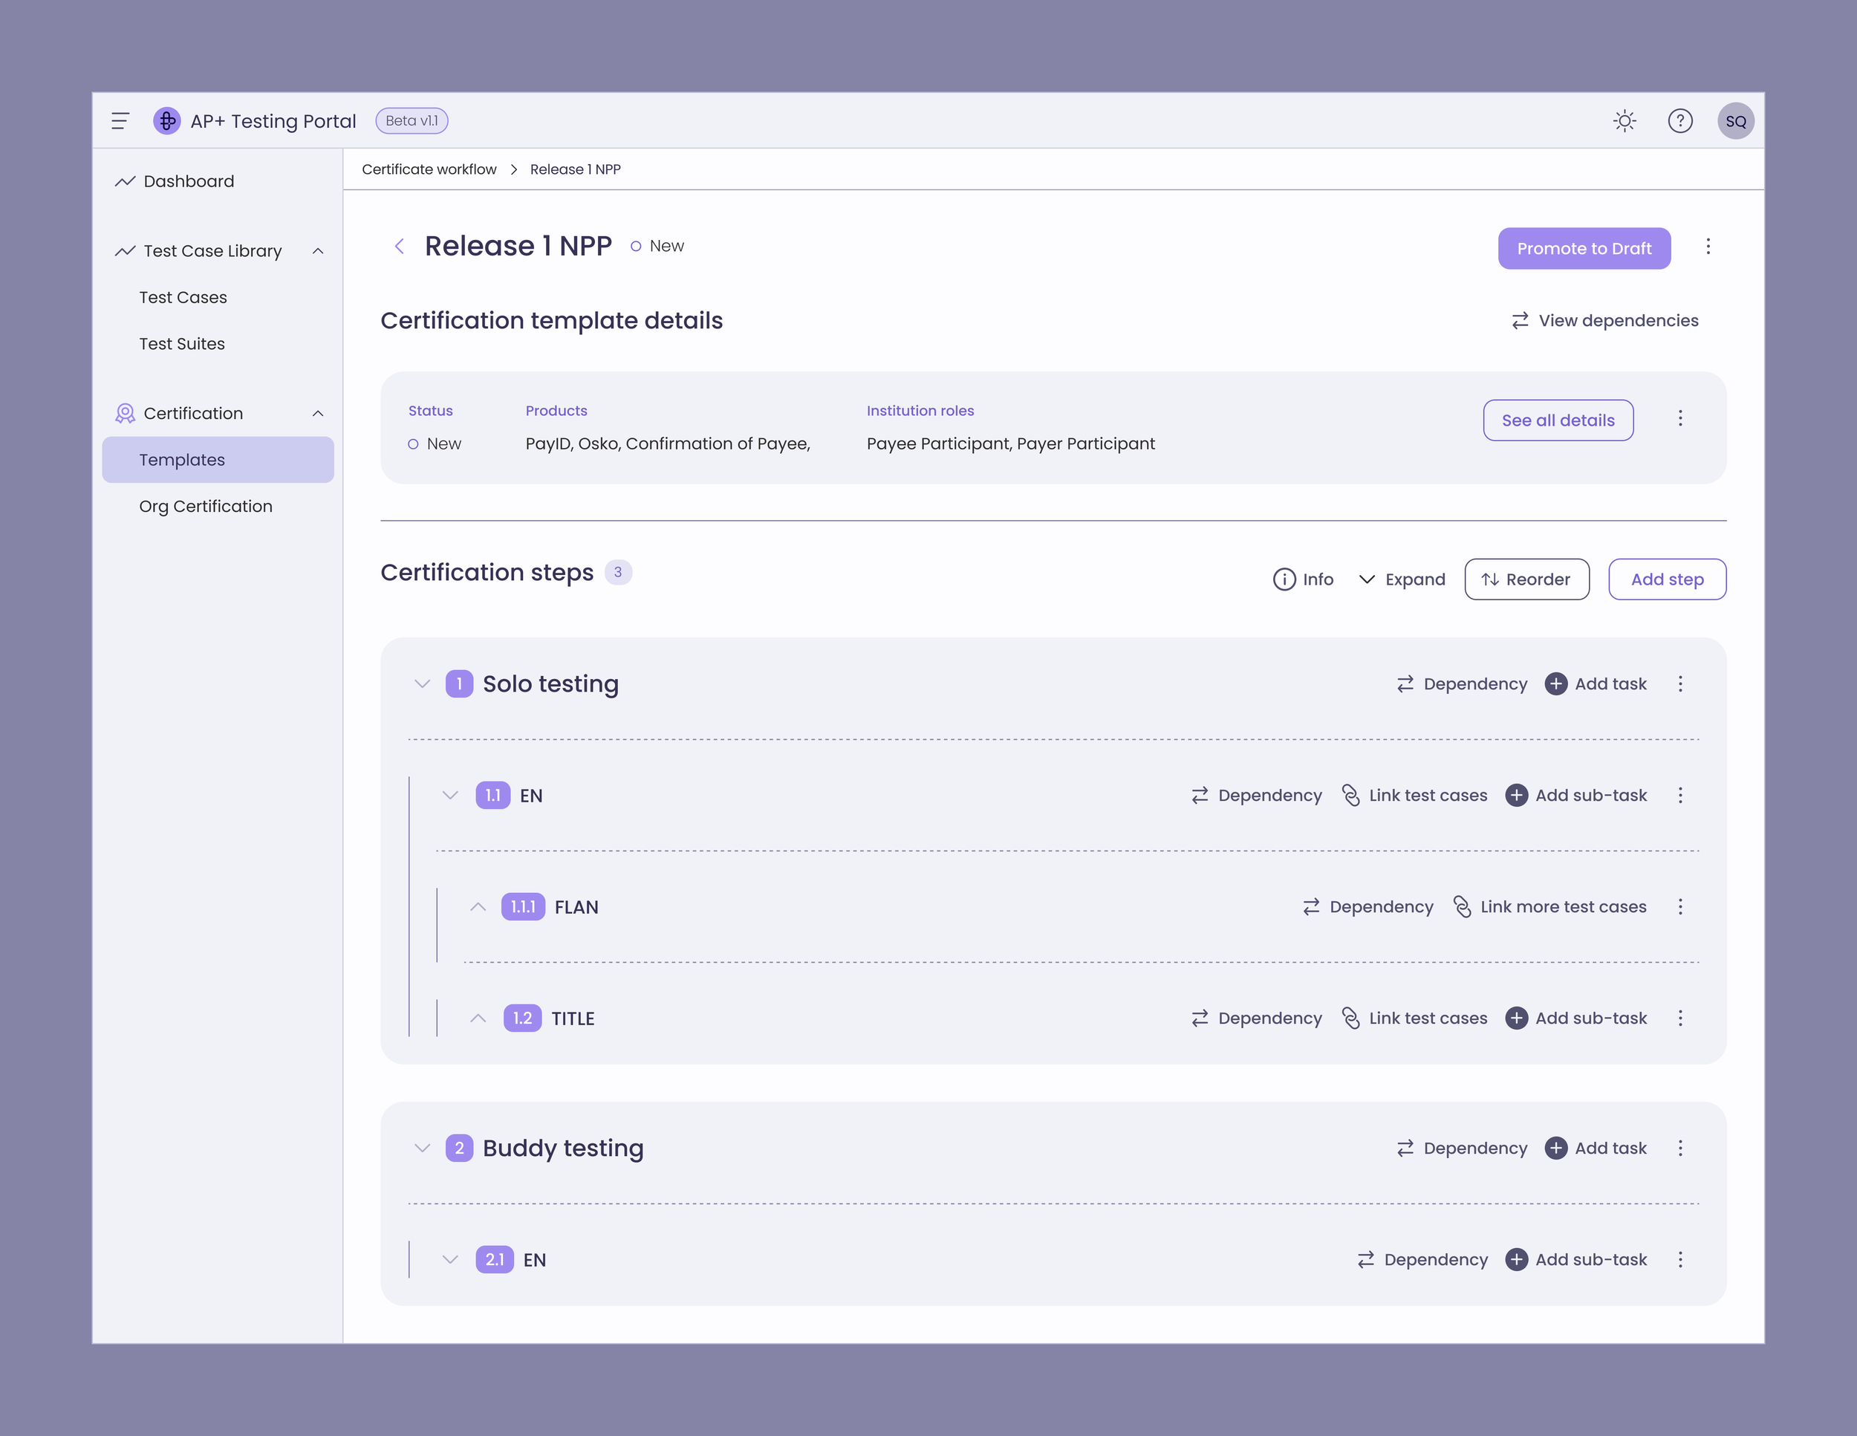The width and height of the screenshot is (1857, 1436).
Task: Click Link test cases icon for EN task
Action: [x=1350, y=795]
